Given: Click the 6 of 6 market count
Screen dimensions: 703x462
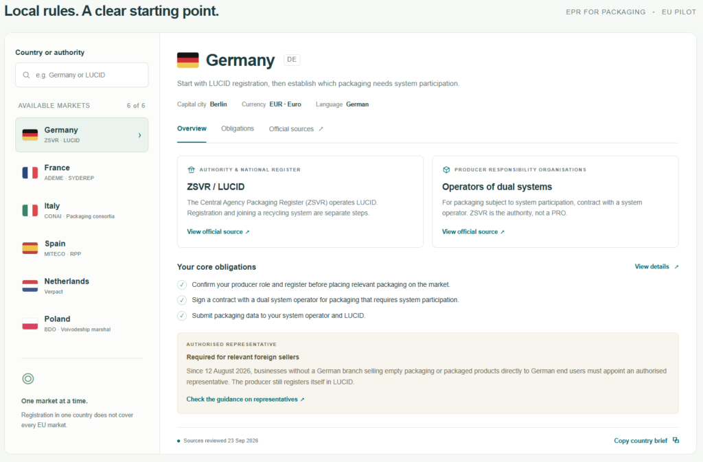Looking at the screenshot, I should coord(136,106).
